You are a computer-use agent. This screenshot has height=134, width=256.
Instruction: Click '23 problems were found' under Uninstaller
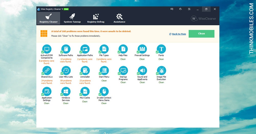[x=85, y=82]
